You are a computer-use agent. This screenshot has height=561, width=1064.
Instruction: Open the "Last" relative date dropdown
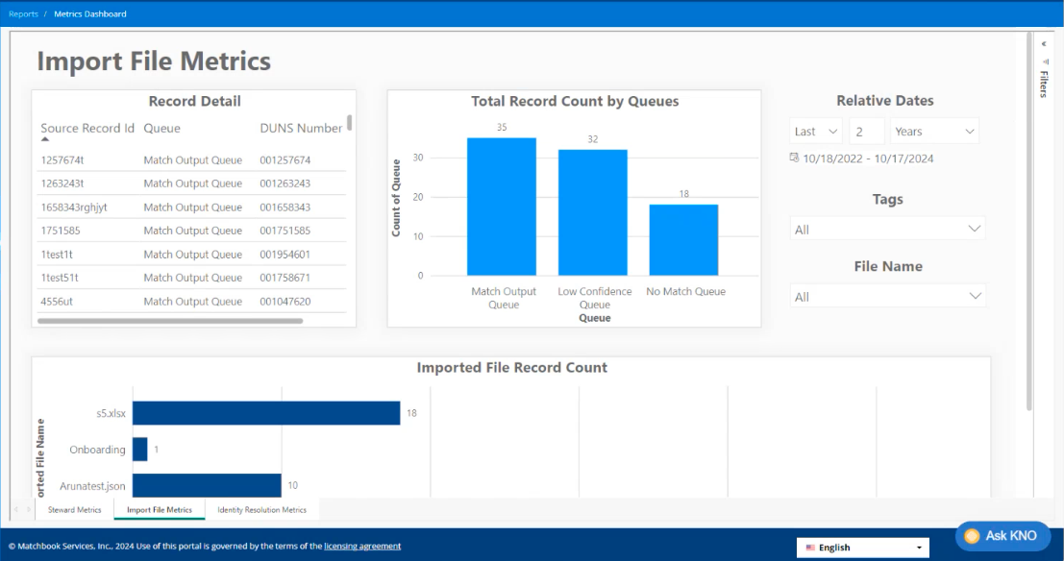coord(816,131)
